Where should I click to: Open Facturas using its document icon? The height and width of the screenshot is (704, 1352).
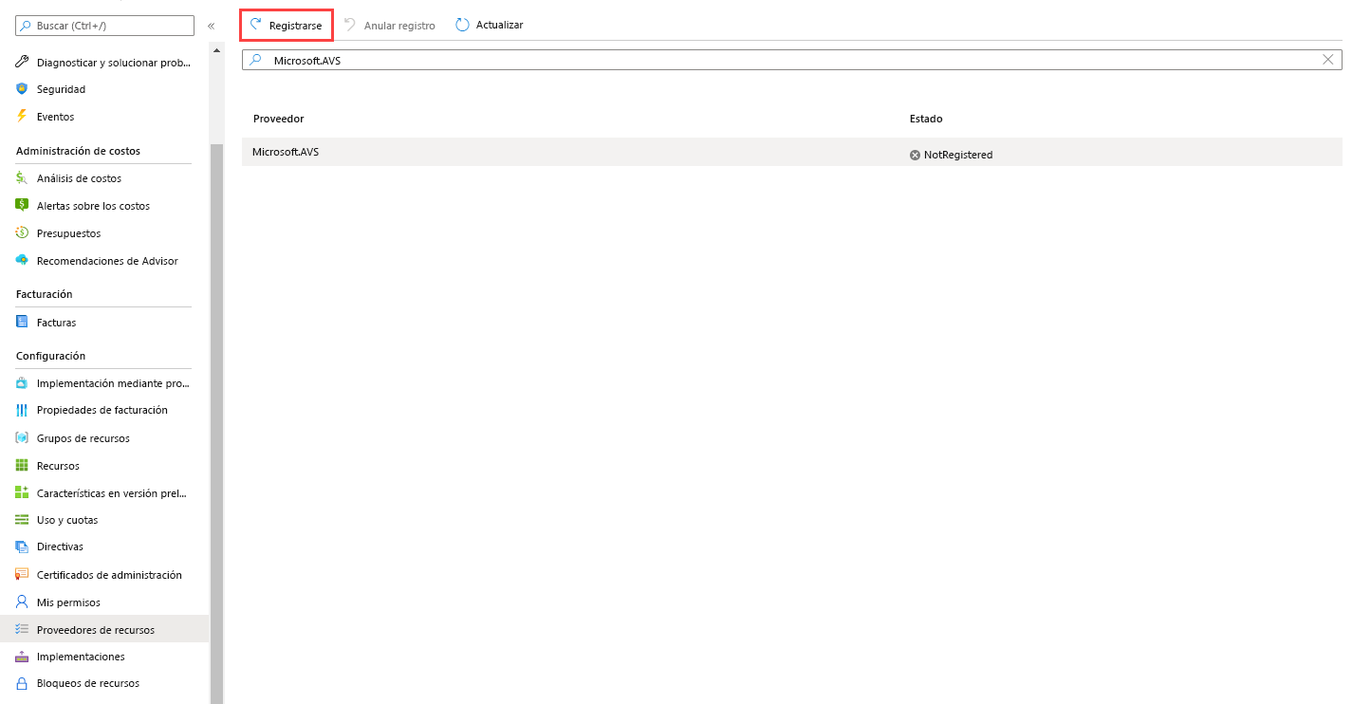21,322
